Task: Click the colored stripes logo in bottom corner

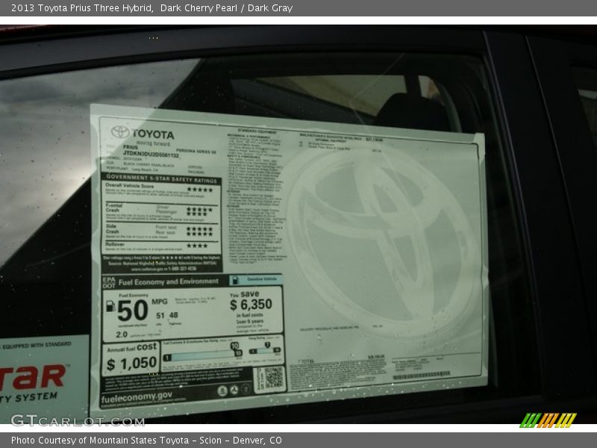Action: click(548, 420)
